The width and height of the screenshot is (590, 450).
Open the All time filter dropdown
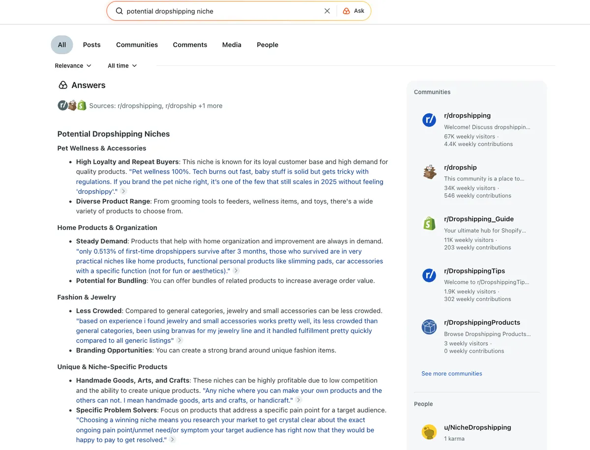point(121,65)
